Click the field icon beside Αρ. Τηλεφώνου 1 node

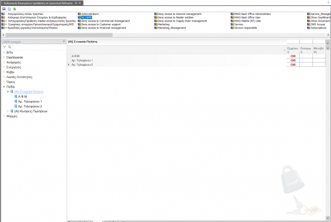tap(16, 101)
